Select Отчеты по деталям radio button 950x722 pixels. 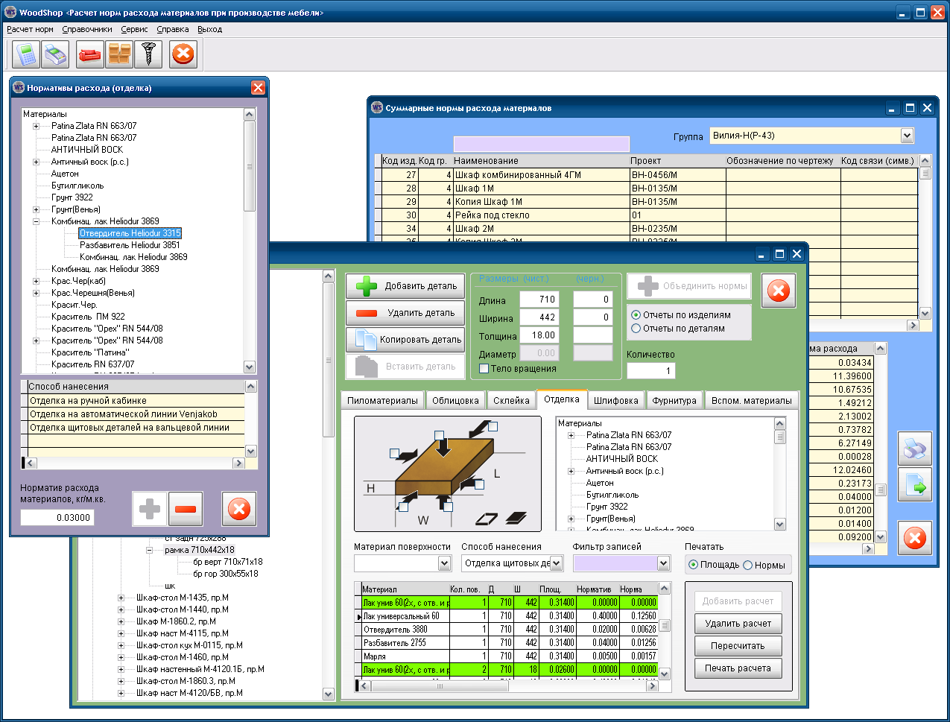click(x=636, y=329)
